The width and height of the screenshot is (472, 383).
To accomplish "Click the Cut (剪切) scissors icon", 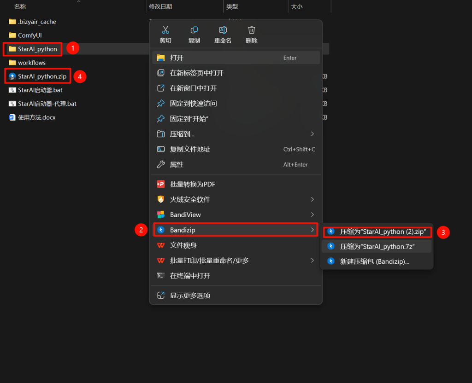I will 165,30.
